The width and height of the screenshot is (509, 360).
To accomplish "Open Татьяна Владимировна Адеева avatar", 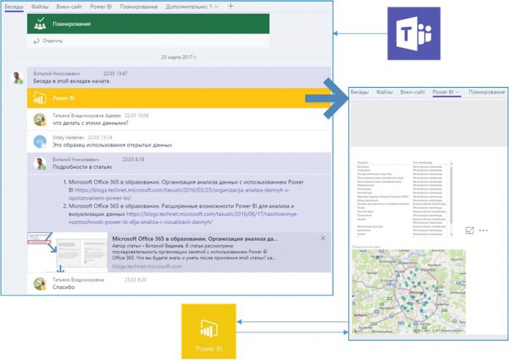I will (39, 119).
